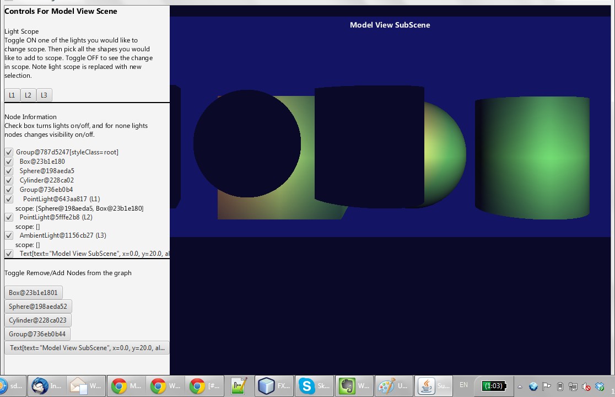Click the Box@23b1e1801 remove/add button

tap(34, 293)
